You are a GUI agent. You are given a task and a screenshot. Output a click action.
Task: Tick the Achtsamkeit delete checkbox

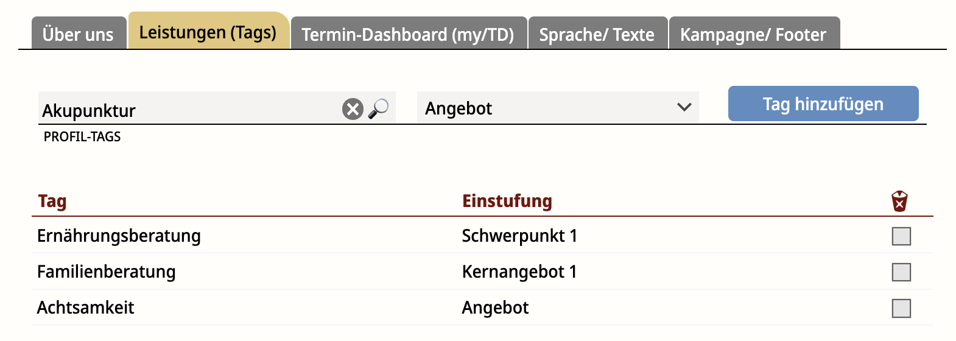click(901, 308)
